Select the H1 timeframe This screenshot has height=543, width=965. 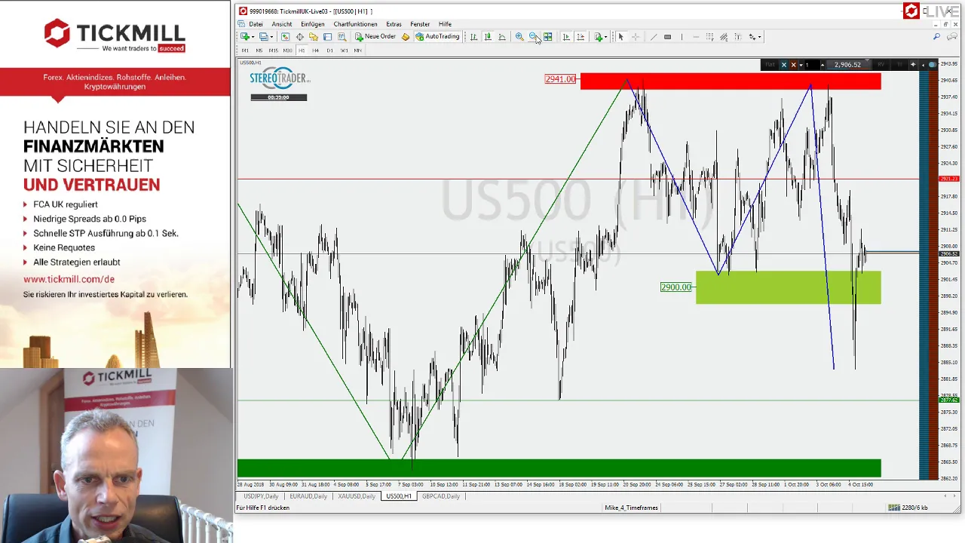302,50
